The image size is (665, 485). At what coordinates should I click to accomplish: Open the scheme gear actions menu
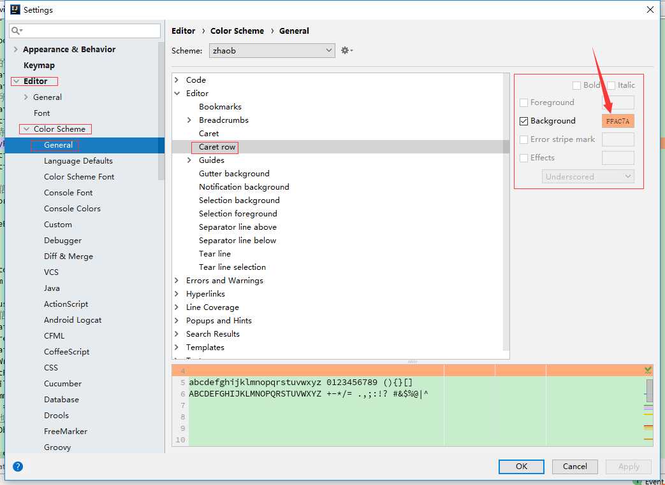[x=346, y=50]
